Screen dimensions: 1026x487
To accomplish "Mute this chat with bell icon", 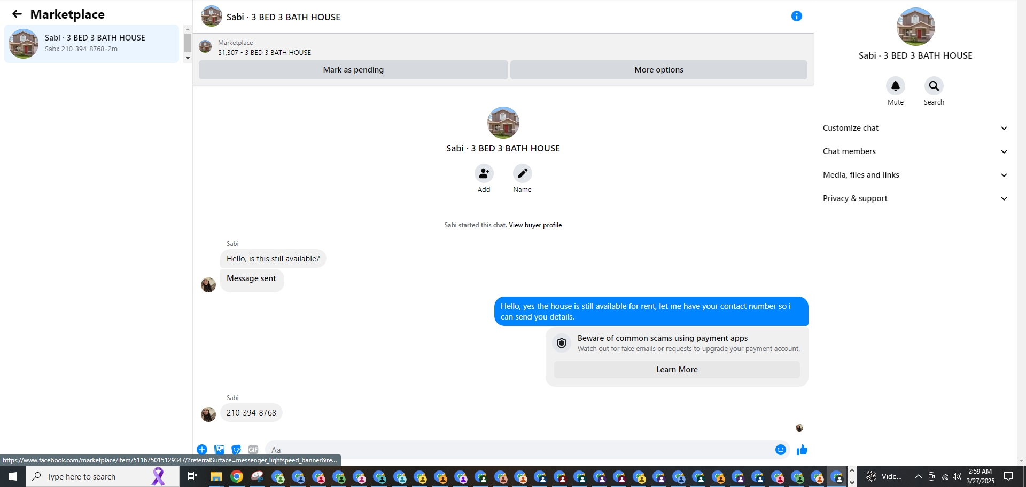I will click(896, 86).
